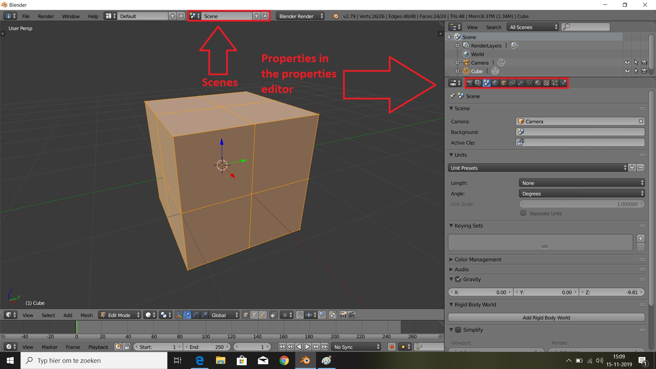Open the Render menu
This screenshot has height=369, width=656.
coord(46,16)
